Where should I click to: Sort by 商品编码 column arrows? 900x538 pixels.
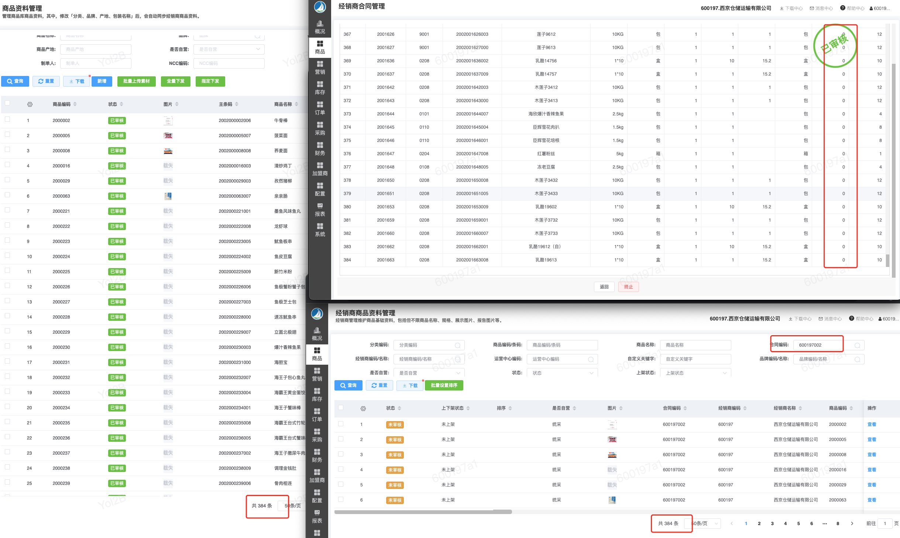coord(75,104)
